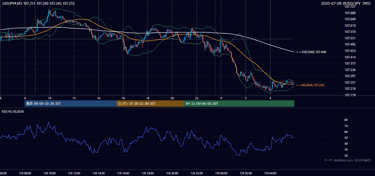Screen dimensions: 375x176
Task: Click RSI level 40 on the scale
Action: [x=346, y=143]
